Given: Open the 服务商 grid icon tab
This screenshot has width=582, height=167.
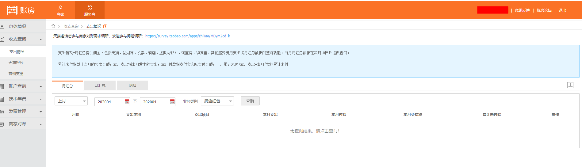Looking at the screenshot, I should tap(90, 10).
